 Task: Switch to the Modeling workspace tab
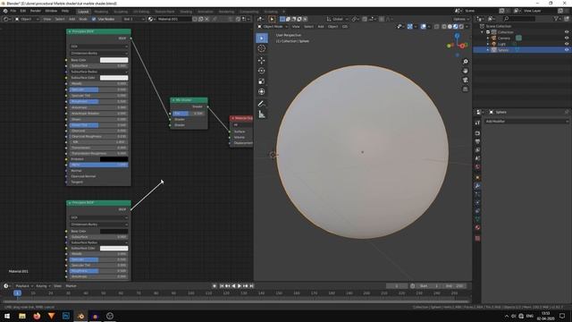101,12
